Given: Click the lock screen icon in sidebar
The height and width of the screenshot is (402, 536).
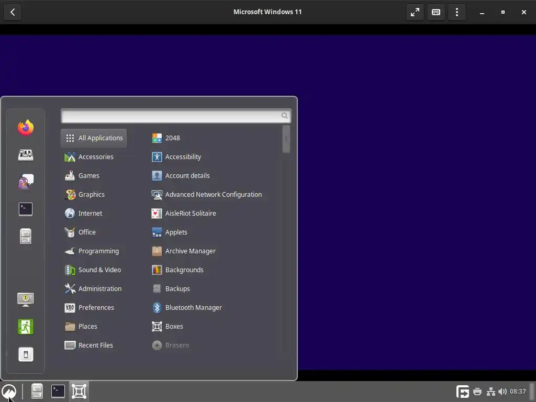Looking at the screenshot, I should point(26,299).
